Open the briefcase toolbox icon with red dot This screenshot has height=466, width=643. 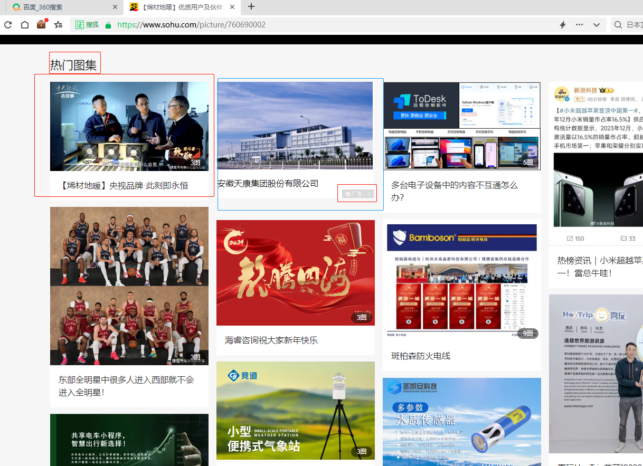click(42, 24)
